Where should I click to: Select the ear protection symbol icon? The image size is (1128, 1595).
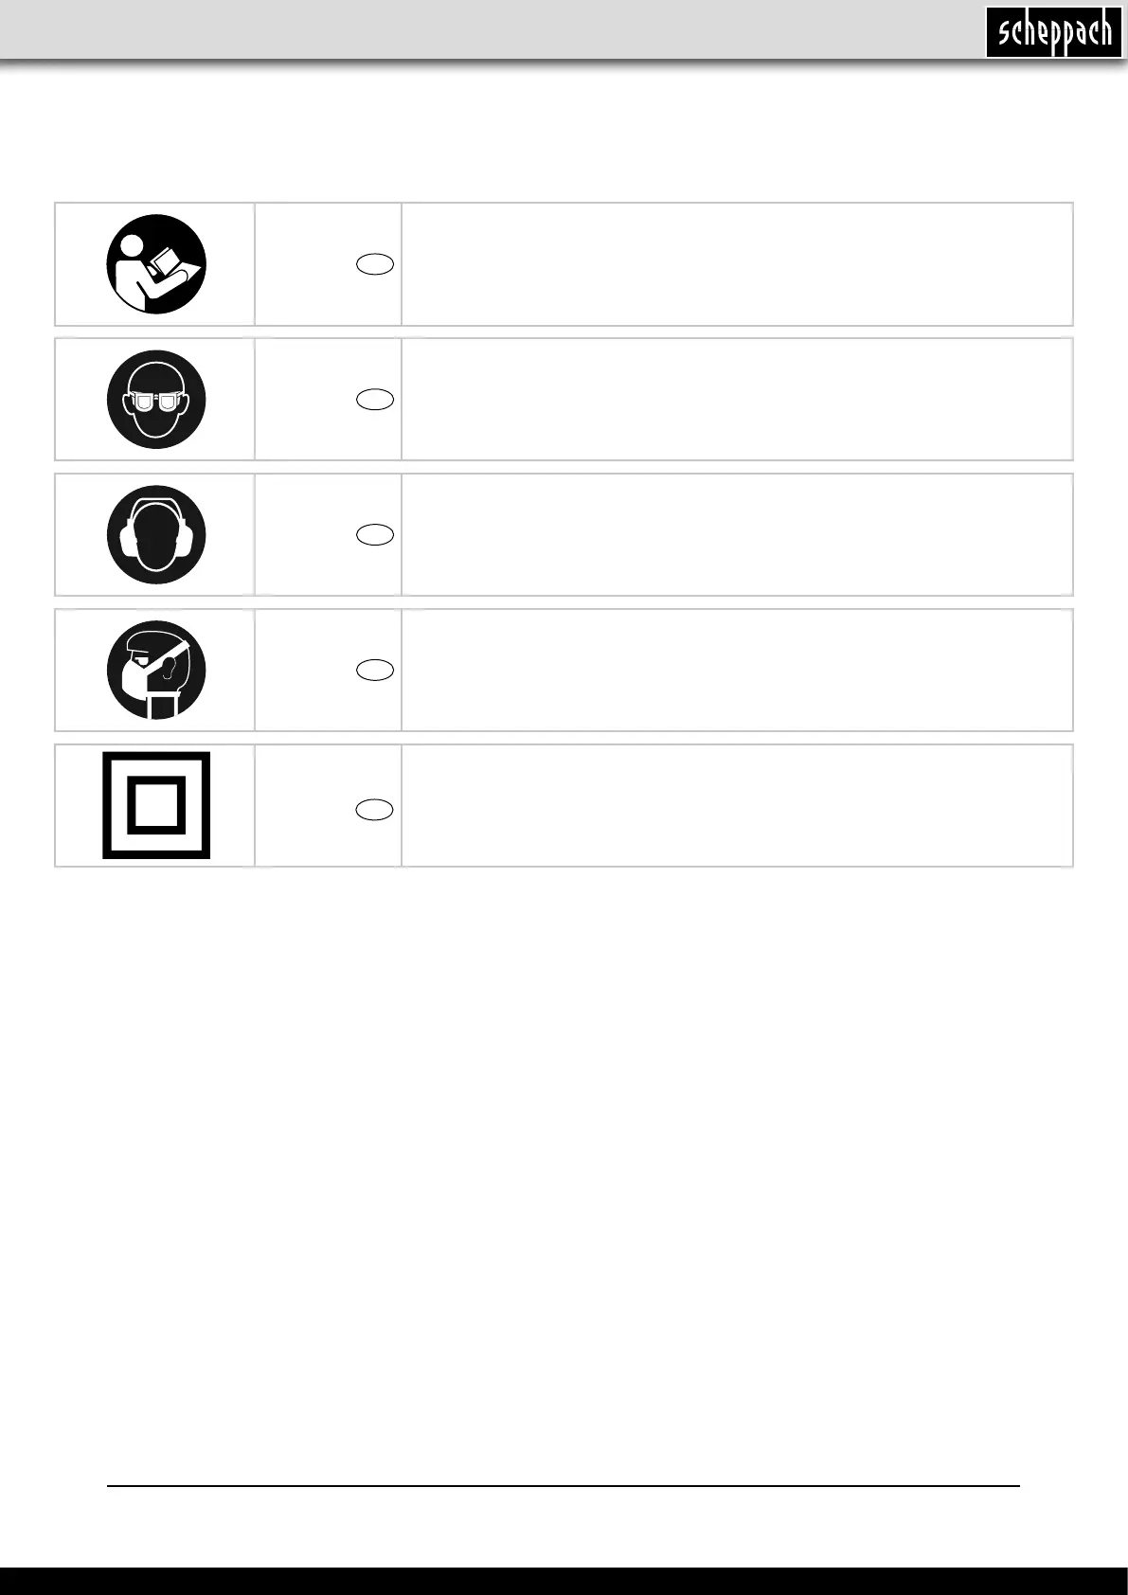(x=156, y=535)
